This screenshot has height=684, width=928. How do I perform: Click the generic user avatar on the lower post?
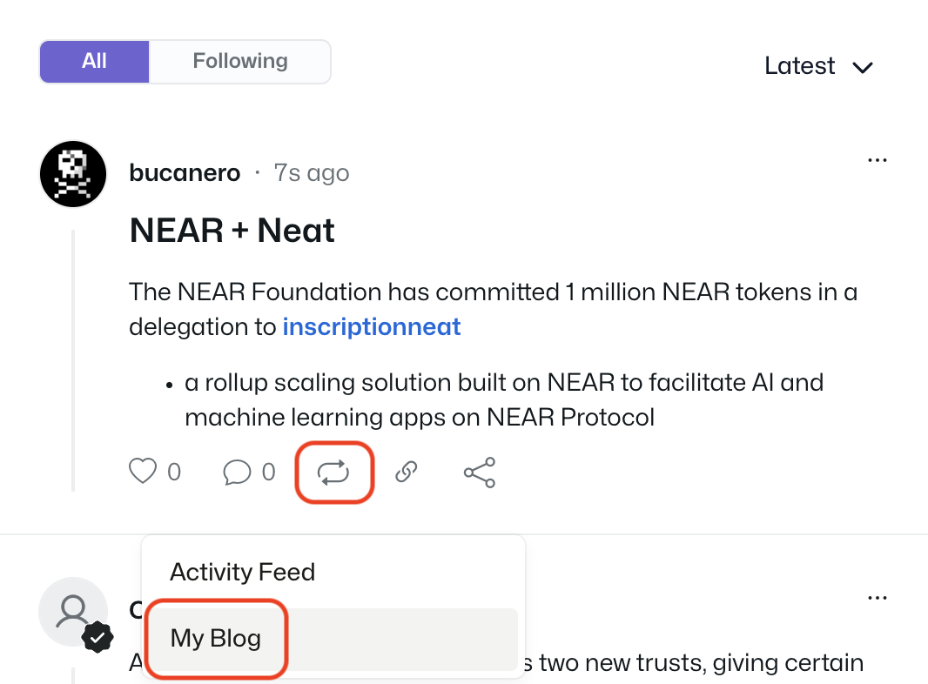tap(73, 611)
